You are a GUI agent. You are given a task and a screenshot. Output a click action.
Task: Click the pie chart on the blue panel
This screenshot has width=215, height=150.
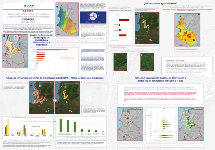(93, 16)
